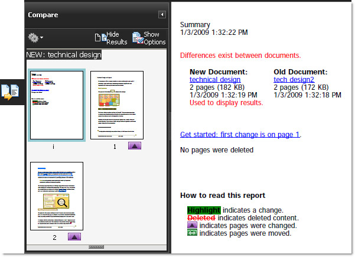Click the Compare panel title
Screen dimensions: 355x257
(x=43, y=15)
